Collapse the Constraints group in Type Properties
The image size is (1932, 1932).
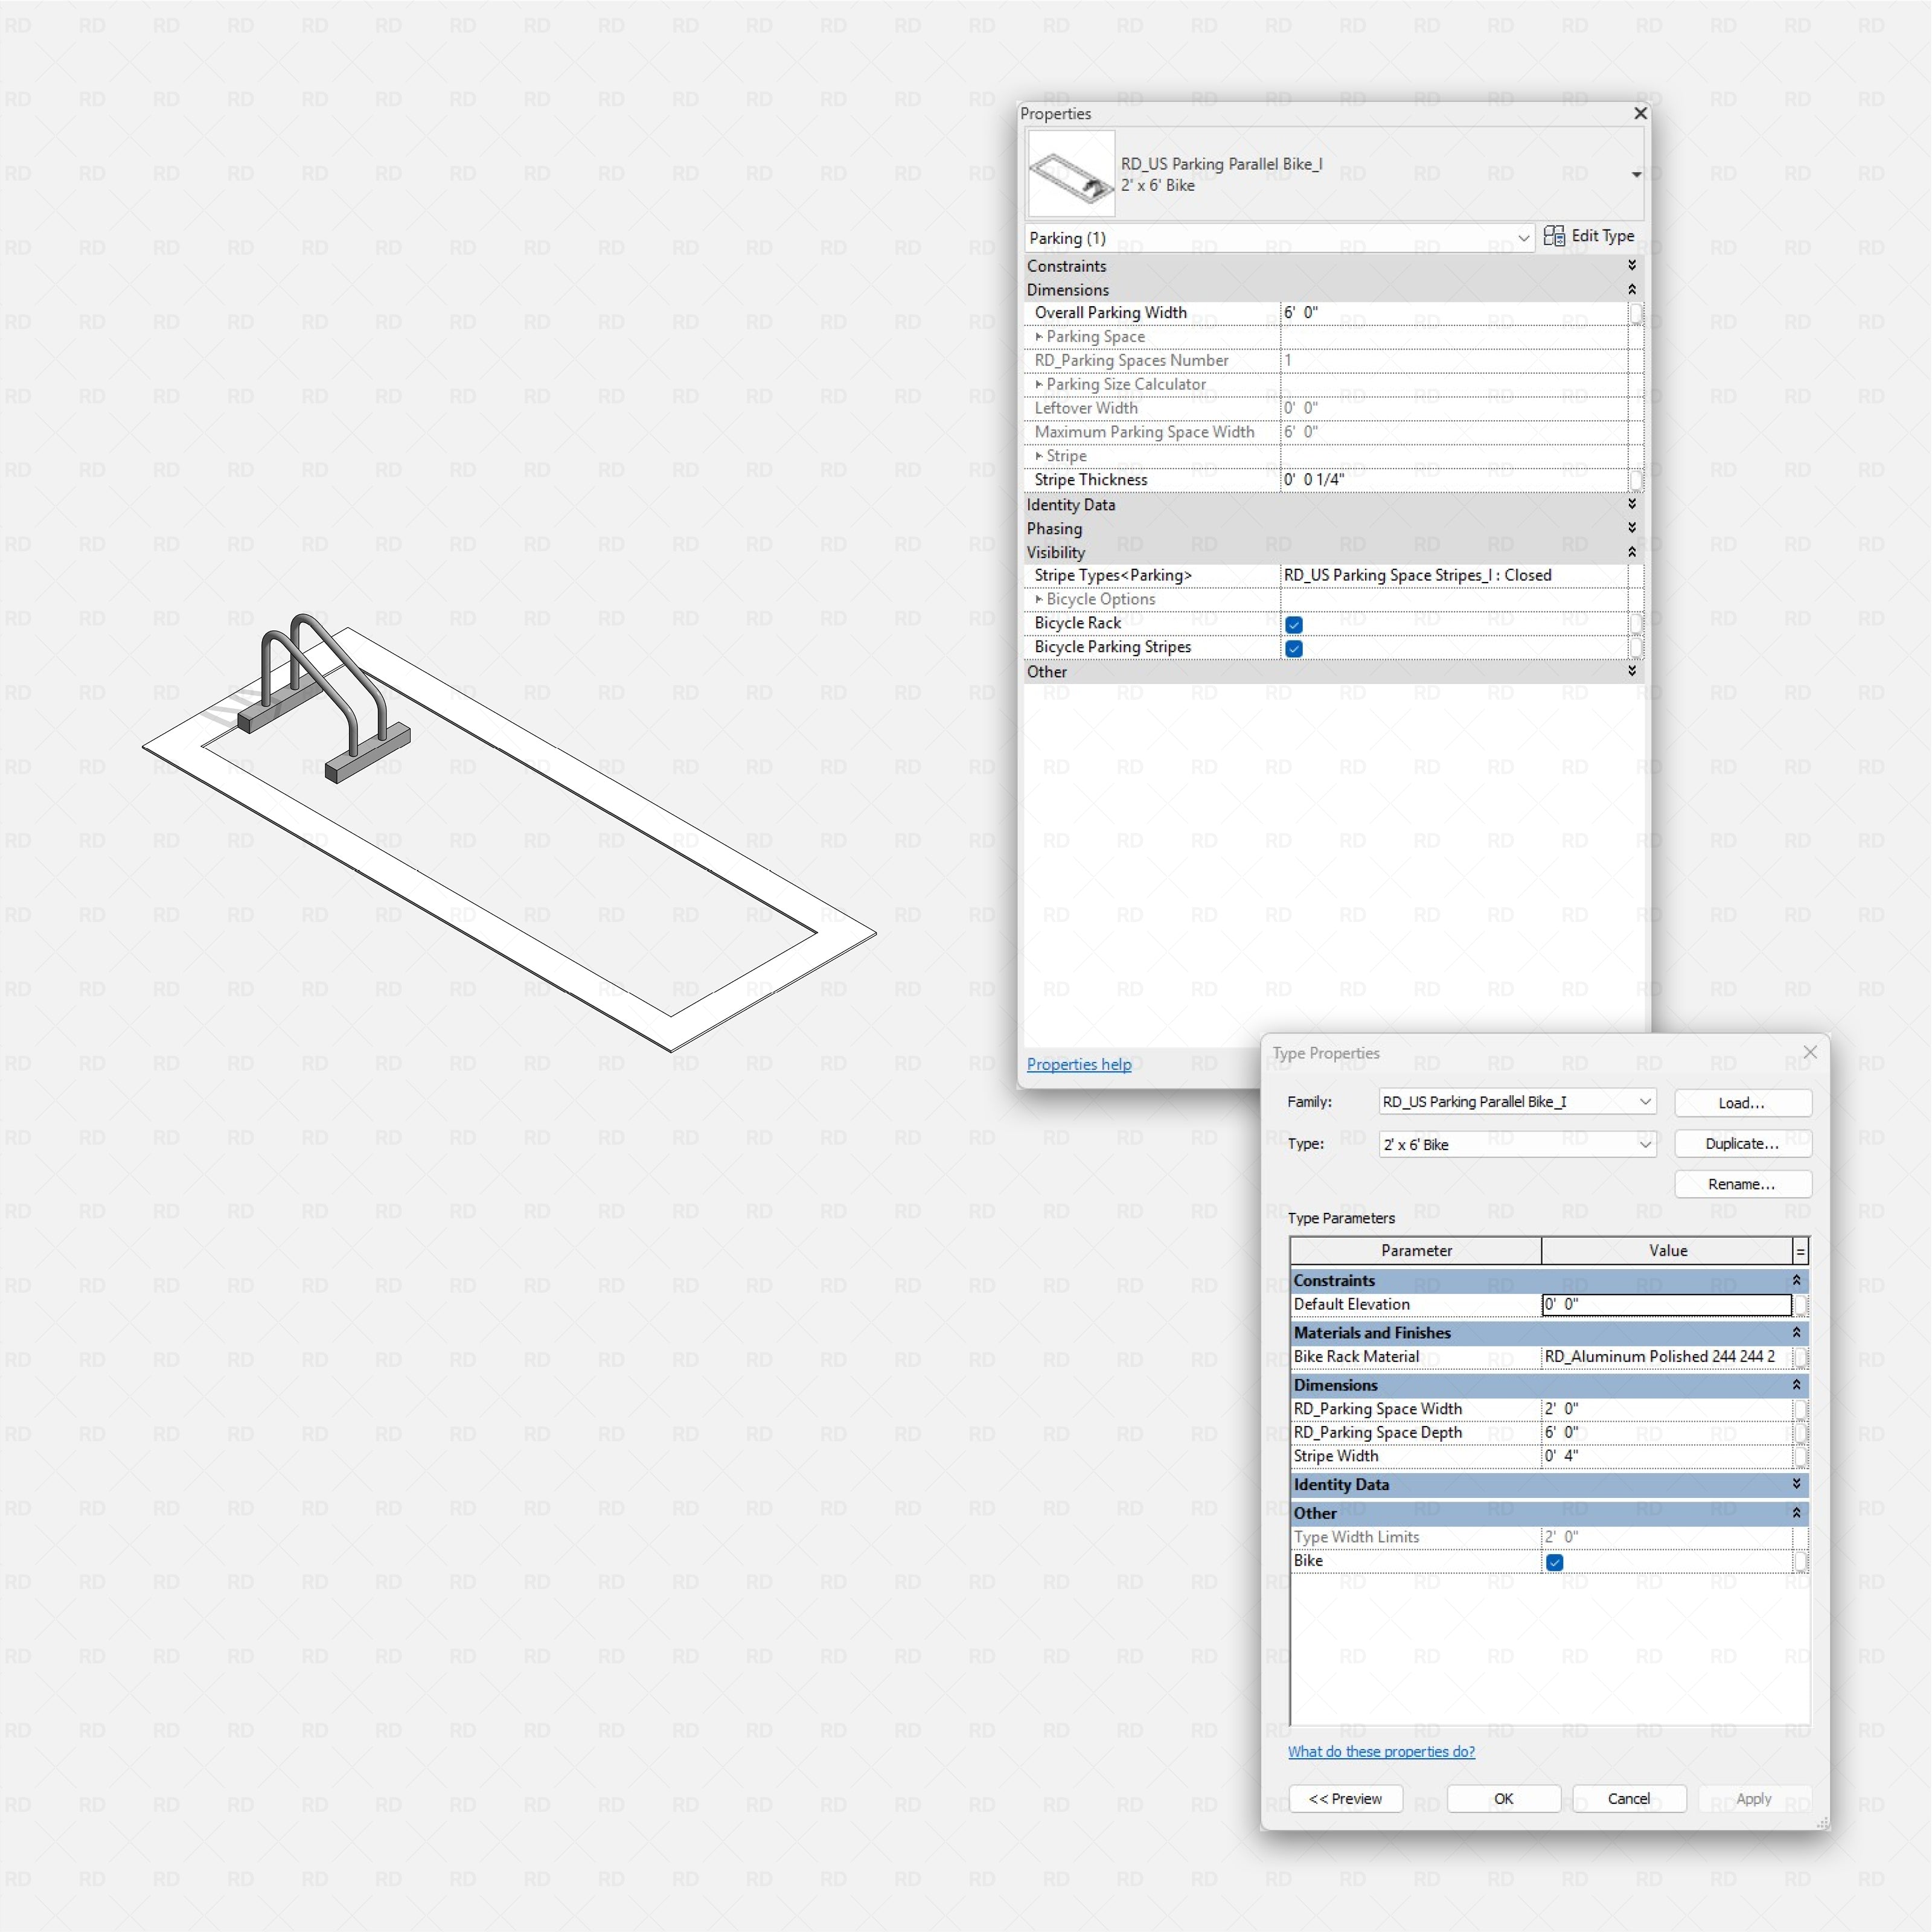coord(1797,1280)
